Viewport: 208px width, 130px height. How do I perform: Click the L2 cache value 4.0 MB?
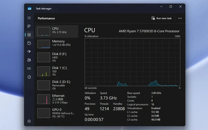coord(155,116)
